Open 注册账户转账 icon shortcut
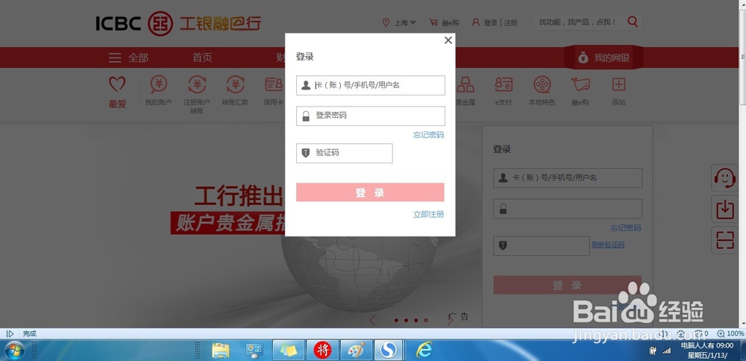Screen dimensions: 746x361 tap(197, 94)
